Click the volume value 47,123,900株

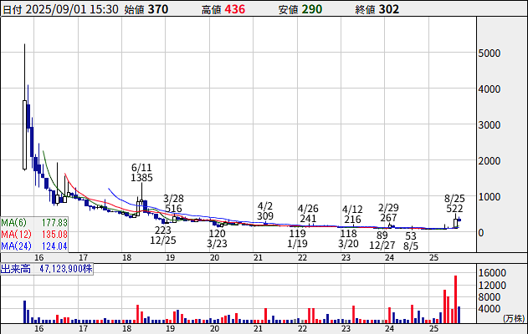tap(66, 269)
